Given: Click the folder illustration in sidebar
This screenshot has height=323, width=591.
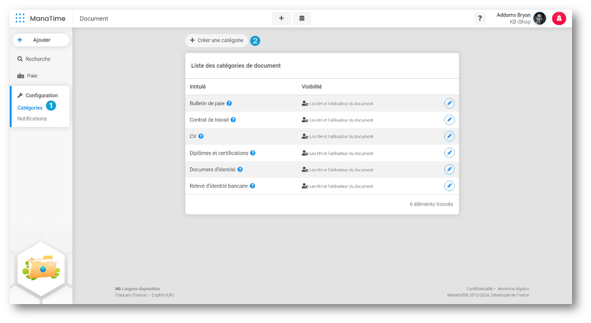Looking at the screenshot, I should click(x=41, y=267).
